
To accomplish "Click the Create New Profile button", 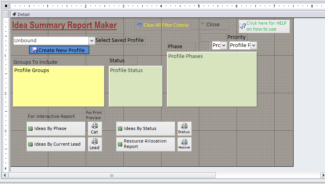I will 59,50.
